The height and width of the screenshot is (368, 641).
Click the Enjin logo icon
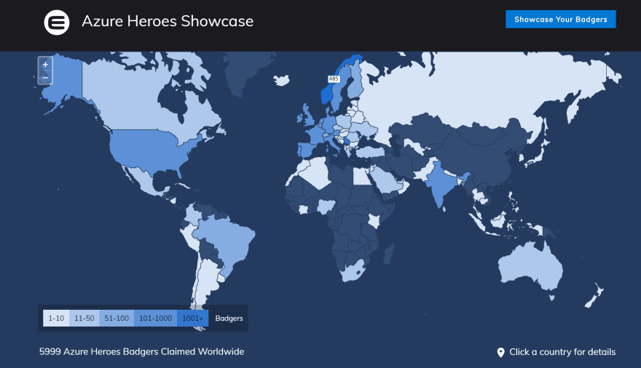point(57,23)
